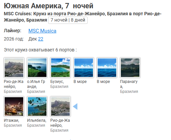Viewport: 171px width, 140px height.
Task: Click the Этот круиз охватывает 6 портов text
Action: click(40, 50)
